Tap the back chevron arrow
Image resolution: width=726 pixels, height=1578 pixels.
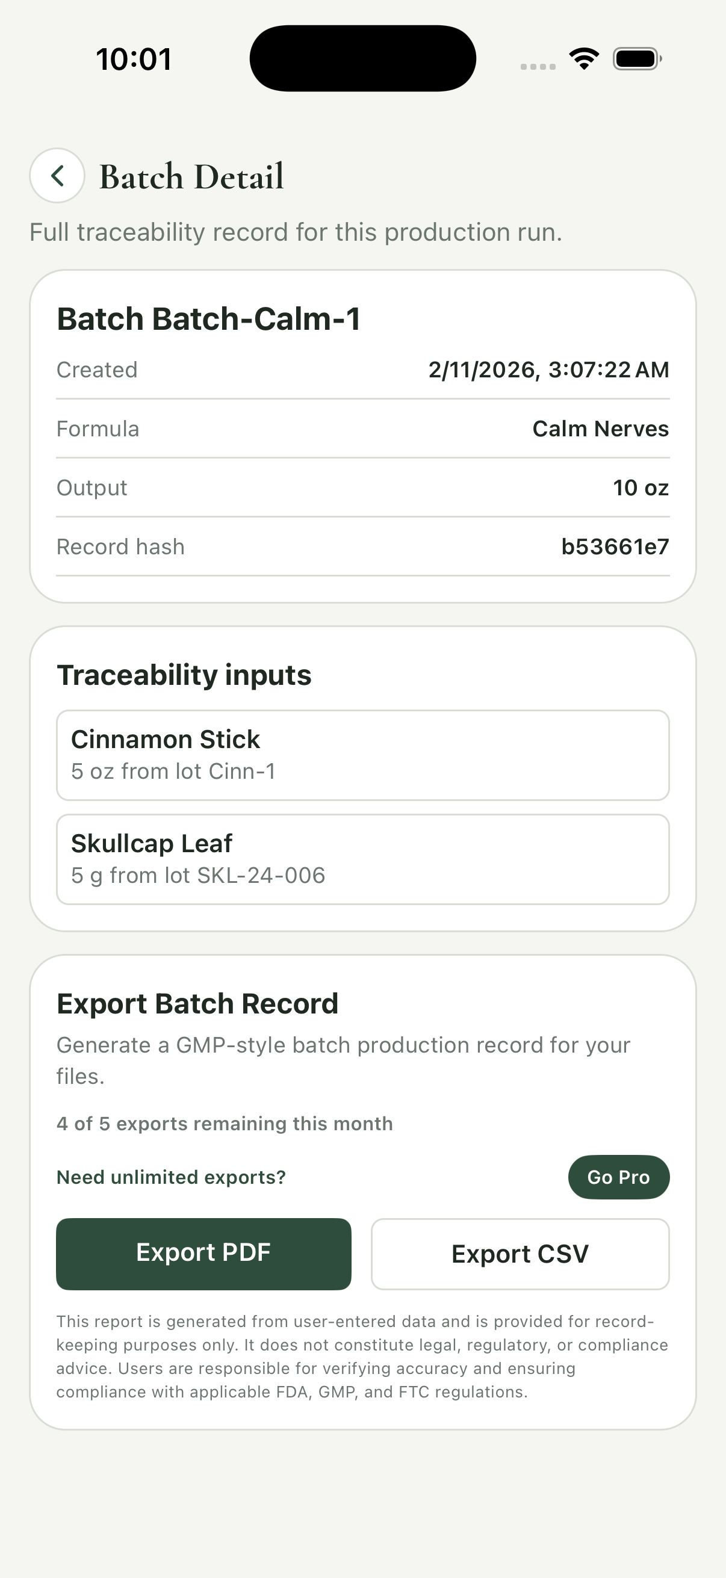57,176
